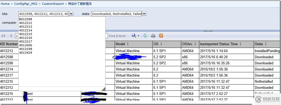Expand the kbs parameter dropdown
The width and height of the screenshot is (281, 105).
(x=71, y=14)
